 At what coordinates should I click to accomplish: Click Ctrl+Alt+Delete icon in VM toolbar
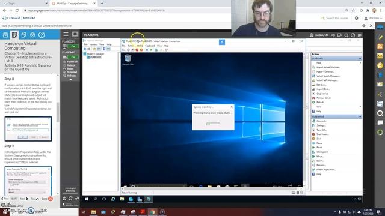coord(123,50)
